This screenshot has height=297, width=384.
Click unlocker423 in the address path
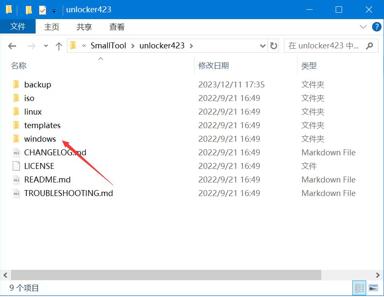pyautogui.click(x=162, y=46)
